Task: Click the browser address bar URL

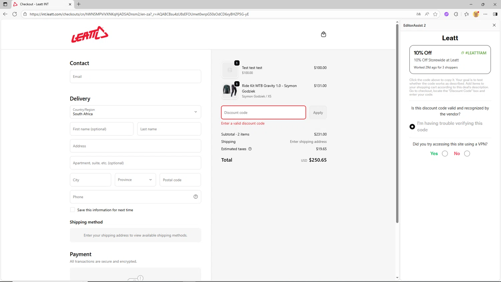Action: tap(139, 14)
